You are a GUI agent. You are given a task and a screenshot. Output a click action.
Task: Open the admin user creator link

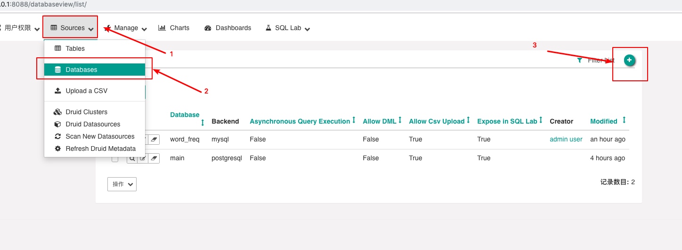(x=566, y=140)
